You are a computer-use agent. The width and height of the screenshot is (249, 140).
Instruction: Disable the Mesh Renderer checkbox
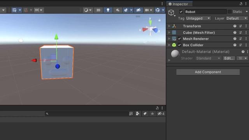click(179, 39)
